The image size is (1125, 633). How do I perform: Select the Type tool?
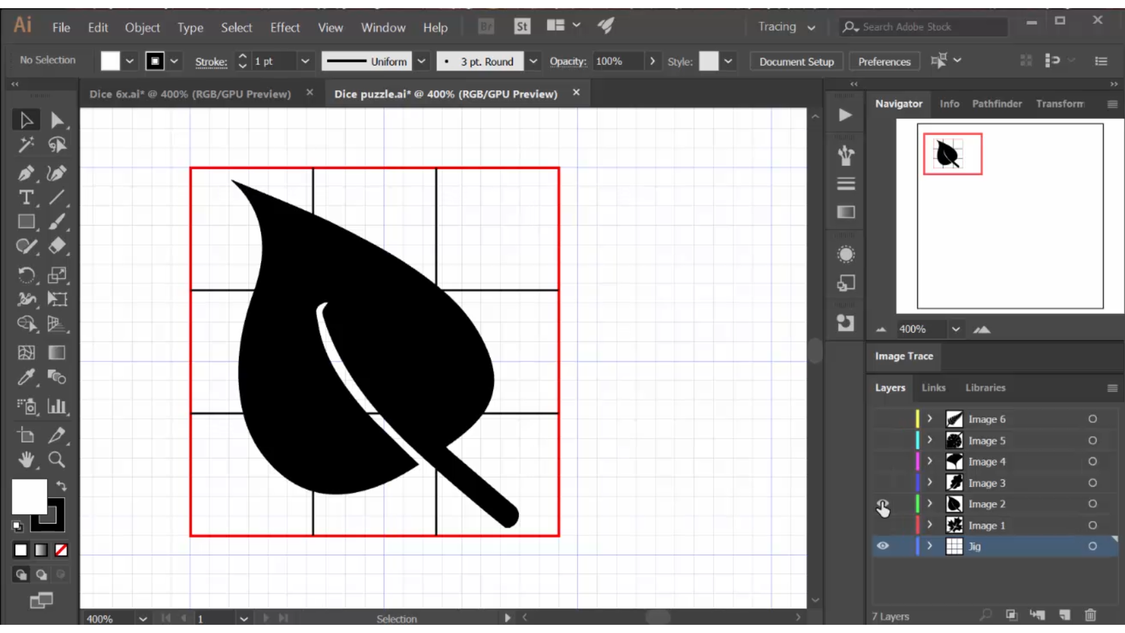(26, 198)
